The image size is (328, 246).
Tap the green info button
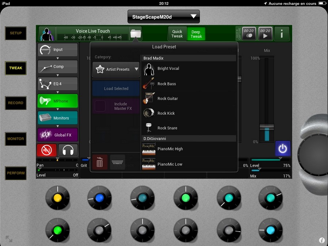(x=282, y=34)
